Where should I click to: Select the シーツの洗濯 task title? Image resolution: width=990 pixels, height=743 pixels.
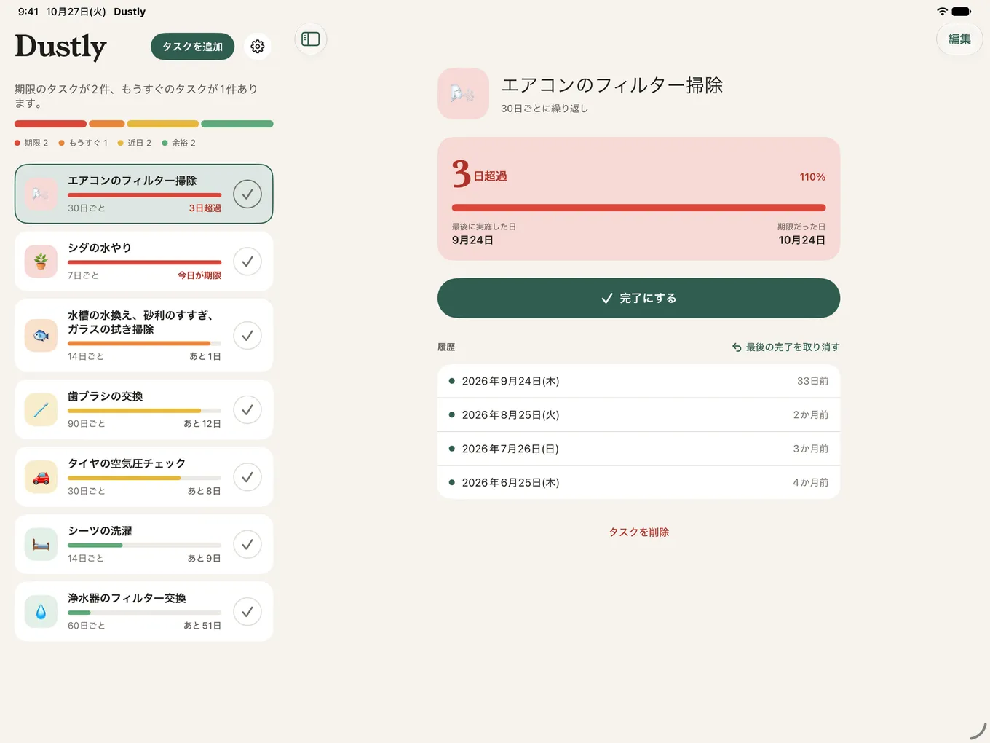pyautogui.click(x=100, y=531)
